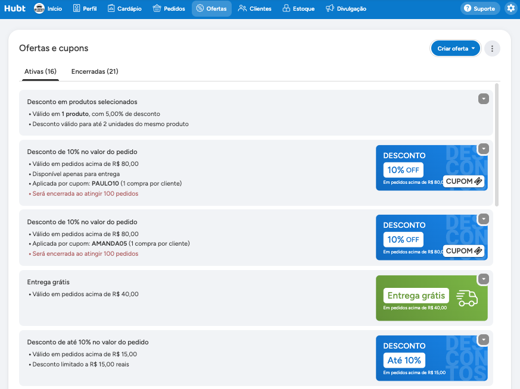
Task: Click the Cardápio clipboard icon
Action: tap(111, 8)
